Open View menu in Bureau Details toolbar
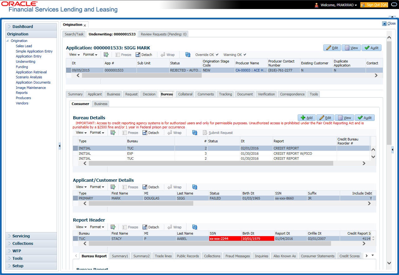The image size is (399, 275). click(x=81, y=133)
